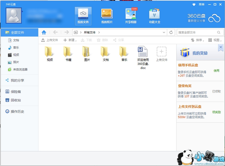Go to home folder icon
Viewport: 225px width, 166px height.
(x=44, y=32)
